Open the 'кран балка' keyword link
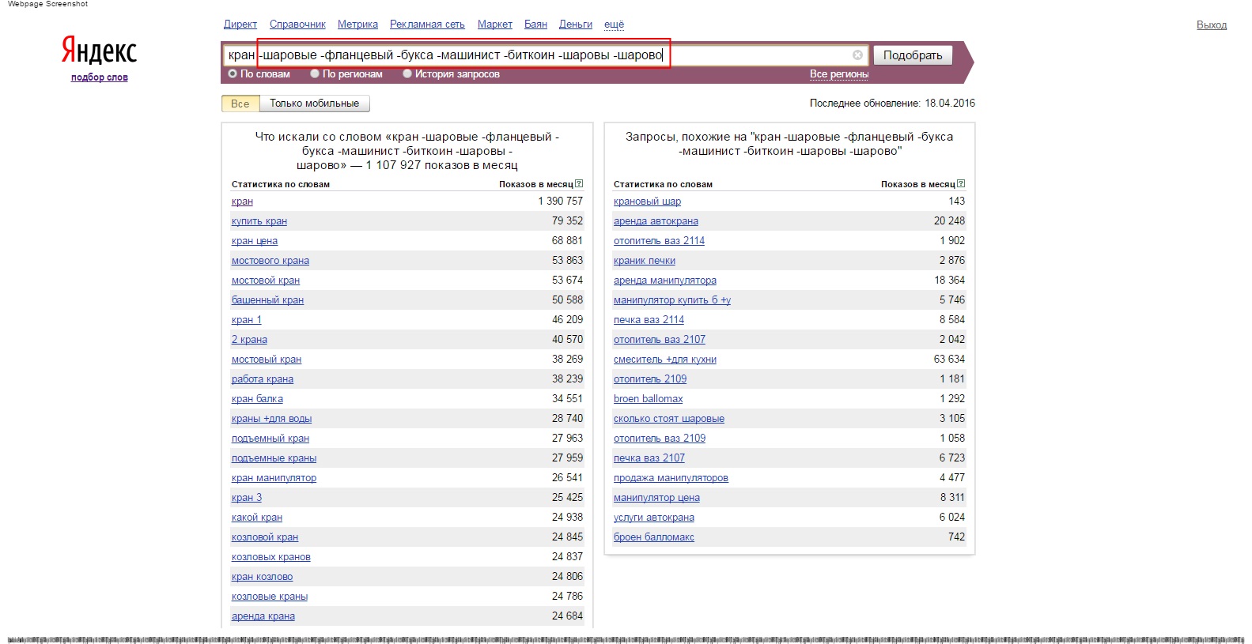 (x=257, y=399)
